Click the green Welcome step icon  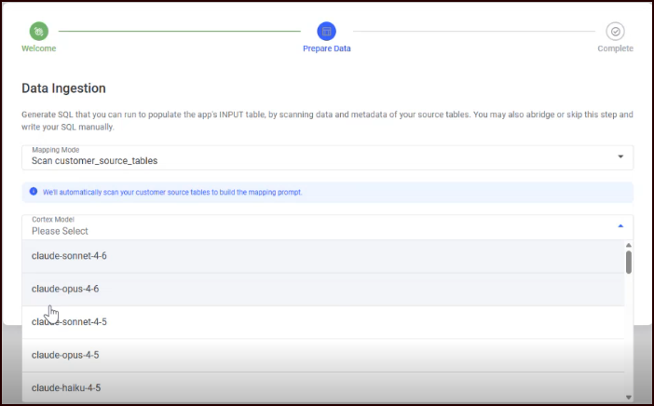39,32
